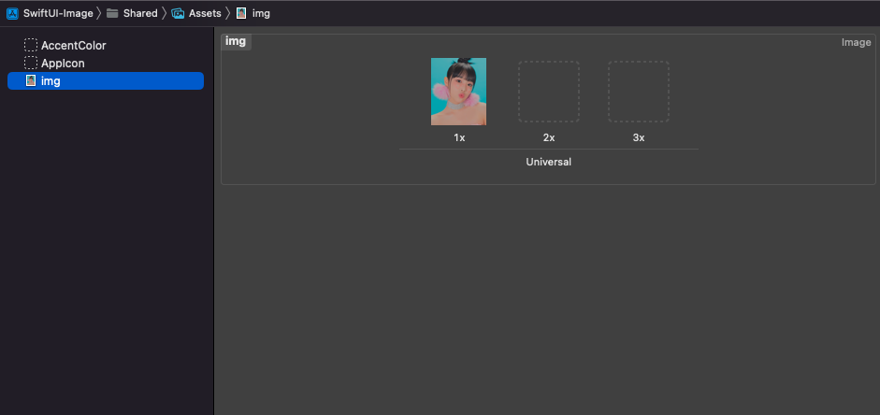The image size is (880, 415).
Task: Click the 2x scale label
Action: [x=549, y=137]
